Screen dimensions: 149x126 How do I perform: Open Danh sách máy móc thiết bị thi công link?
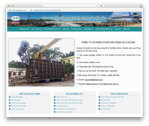pos(69,100)
